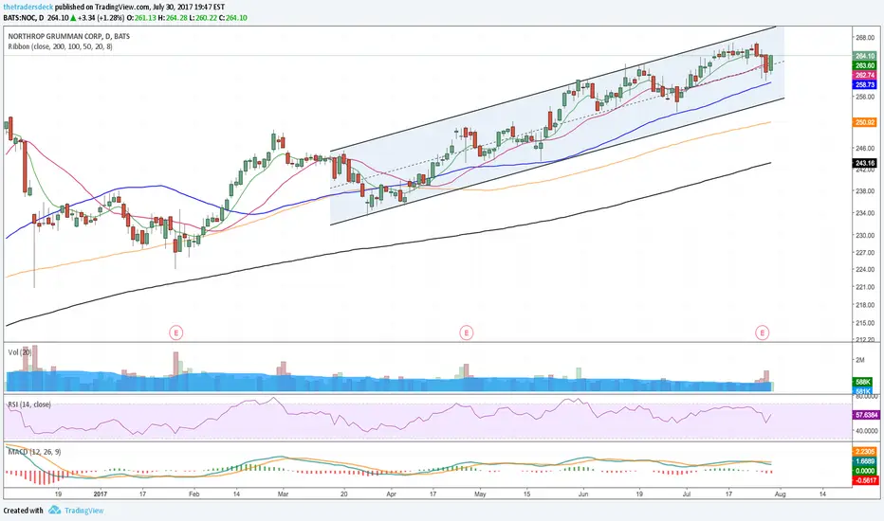This screenshot has height=521, width=884.
Task: Click the green 264.10 last-price tag
Action: tap(865, 56)
